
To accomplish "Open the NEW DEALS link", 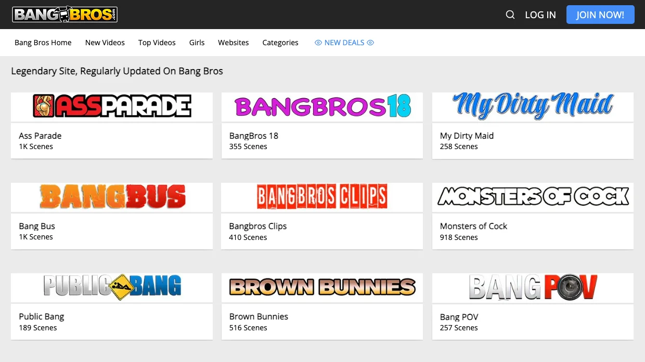I will pyautogui.click(x=344, y=43).
